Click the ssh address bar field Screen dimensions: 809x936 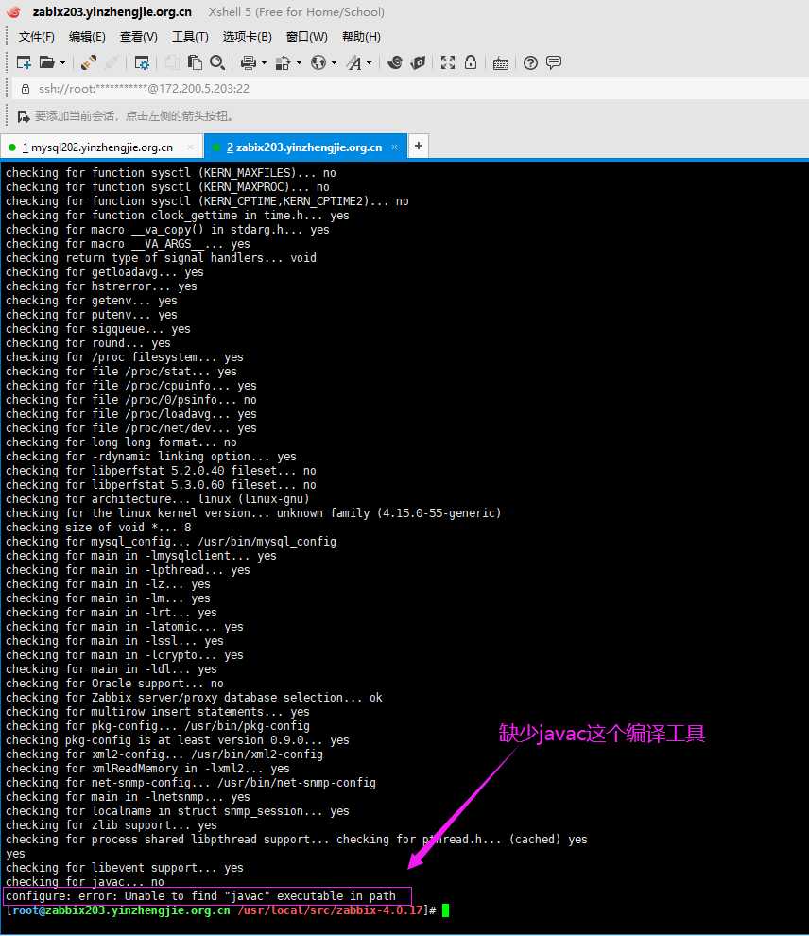(410, 88)
